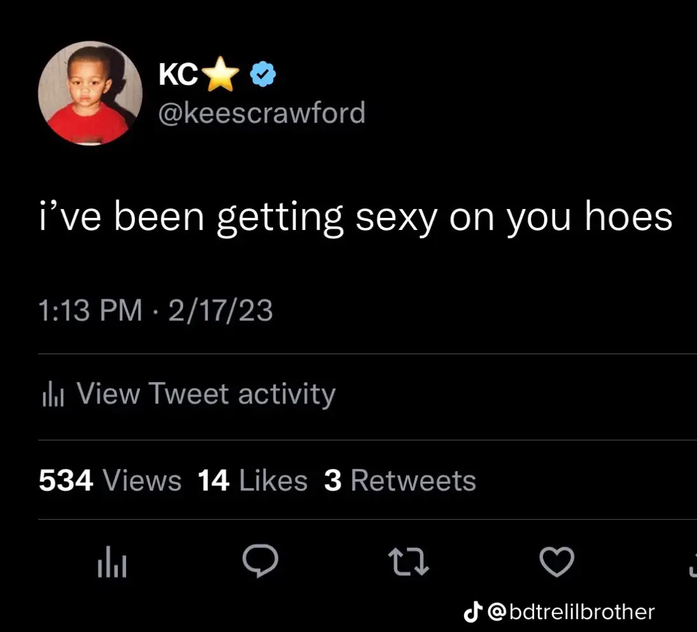Click the TikTok logo watermark
Viewport: 697px width, 632px height.
point(472,612)
